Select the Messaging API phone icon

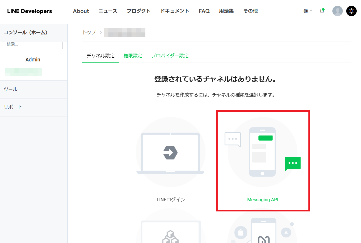point(262,152)
